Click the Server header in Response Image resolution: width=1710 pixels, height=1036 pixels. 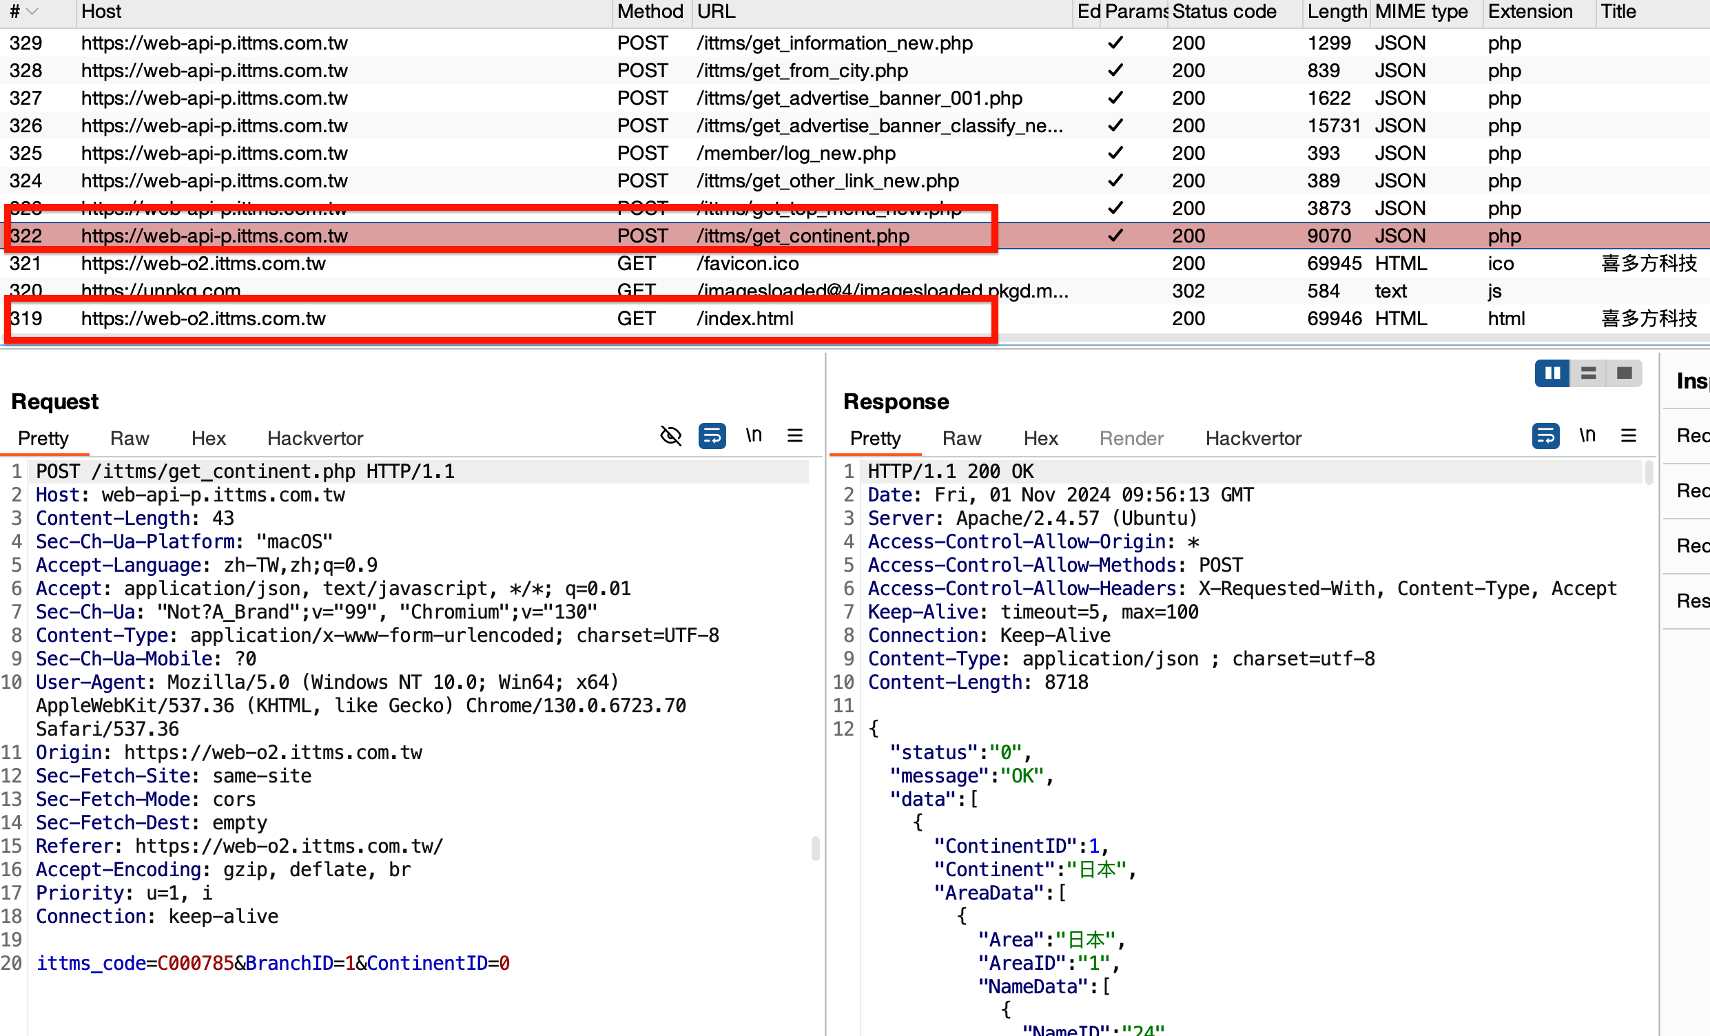pyautogui.click(x=1033, y=519)
